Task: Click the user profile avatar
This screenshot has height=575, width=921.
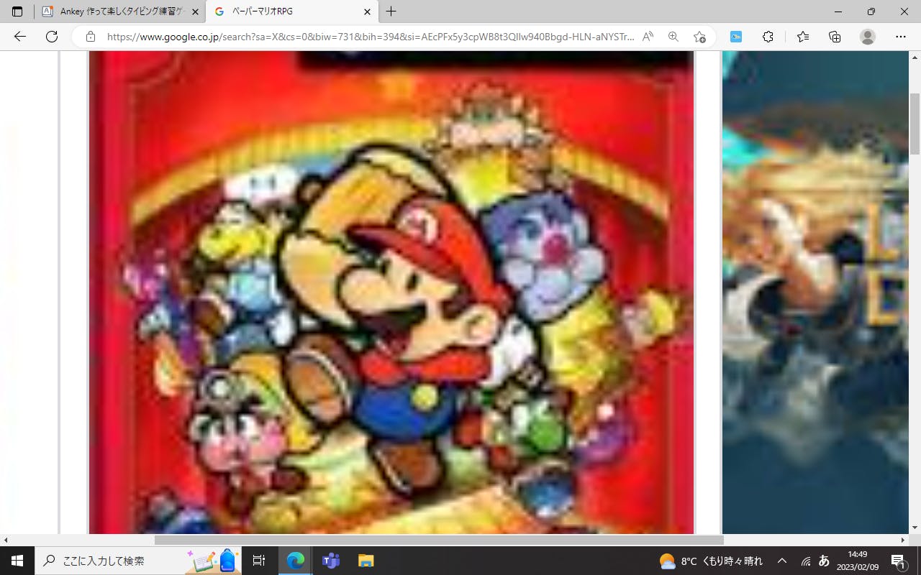Action: pos(868,37)
